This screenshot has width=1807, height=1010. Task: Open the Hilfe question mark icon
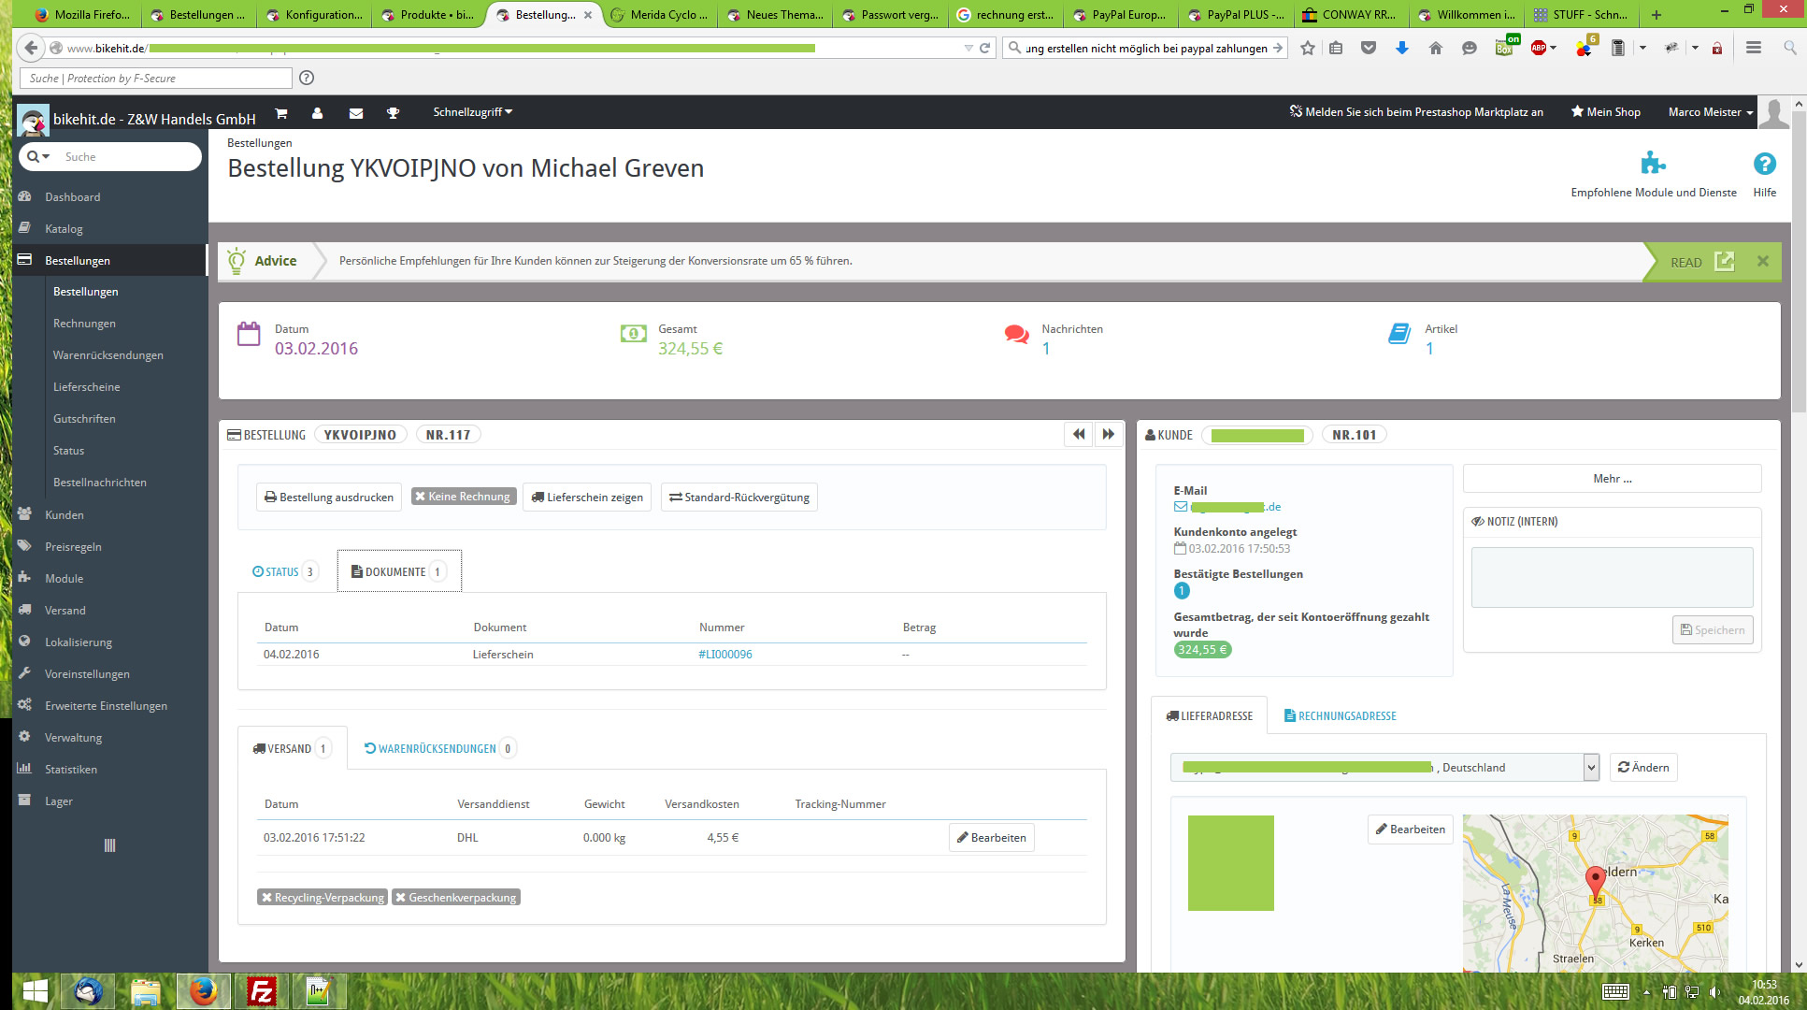pos(1764,165)
